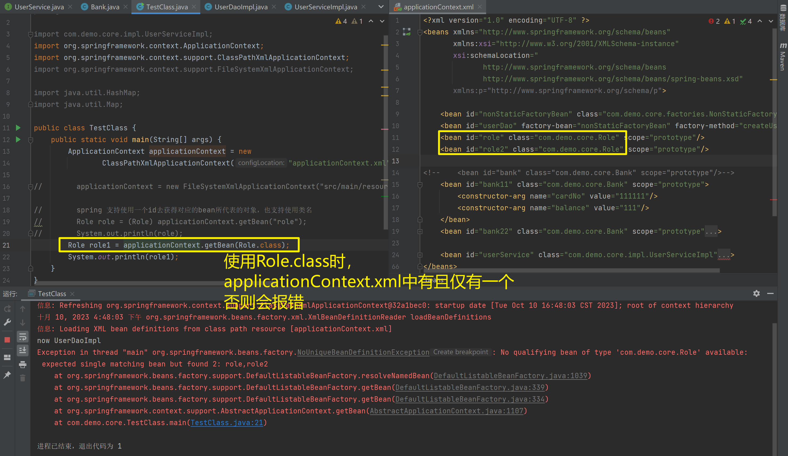This screenshot has height=456, width=788.
Task: Click the red Stop process button
Action: point(7,340)
